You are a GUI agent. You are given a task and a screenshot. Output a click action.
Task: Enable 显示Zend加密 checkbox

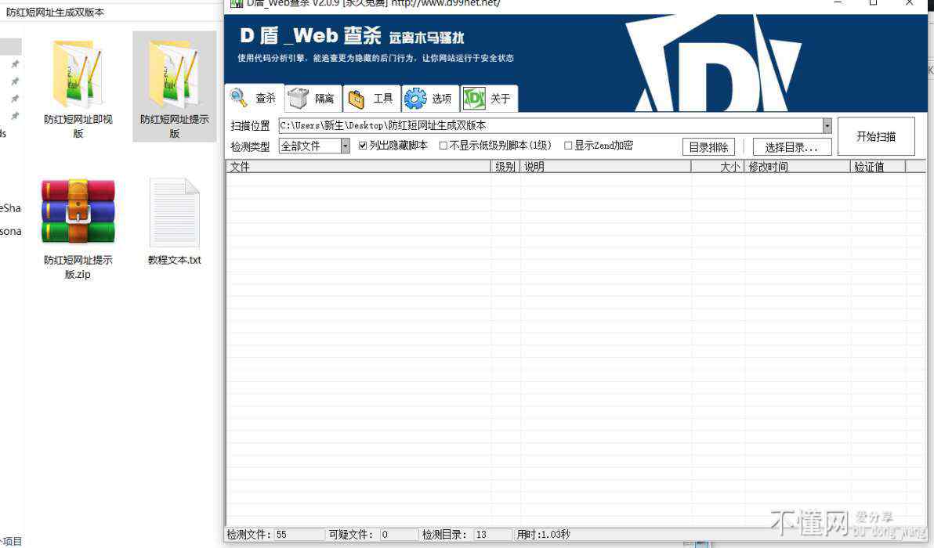pos(568,146)
